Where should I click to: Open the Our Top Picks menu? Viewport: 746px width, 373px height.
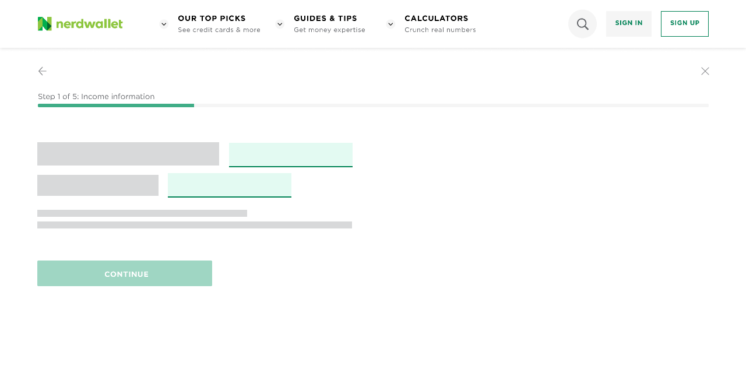[x=212, y=19]
